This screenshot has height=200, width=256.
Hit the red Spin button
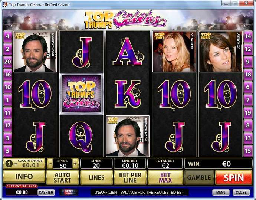point(234,178)
